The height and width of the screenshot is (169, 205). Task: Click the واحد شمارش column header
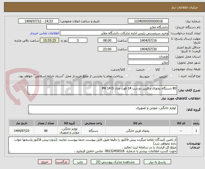click(93, 123)
